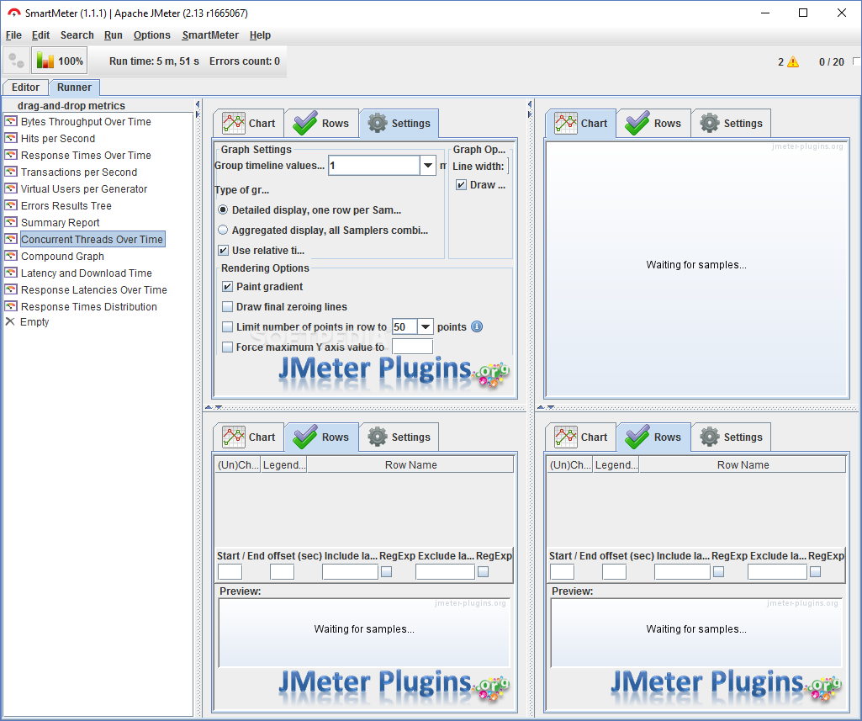Viewport: 862px width, 721px height.
Task: Click the arrows on left horizontal panel divider
Action: (214, 407)
